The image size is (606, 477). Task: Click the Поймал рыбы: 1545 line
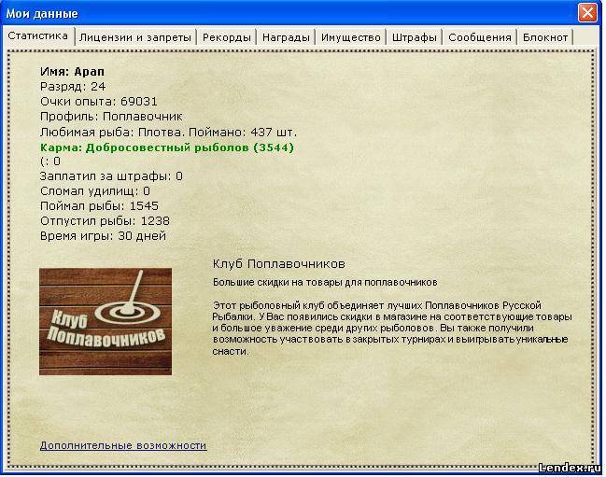pos(99,206)
